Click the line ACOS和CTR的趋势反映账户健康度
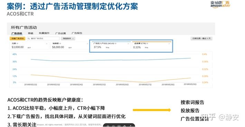The image size is (245, 127). (45, 100)
